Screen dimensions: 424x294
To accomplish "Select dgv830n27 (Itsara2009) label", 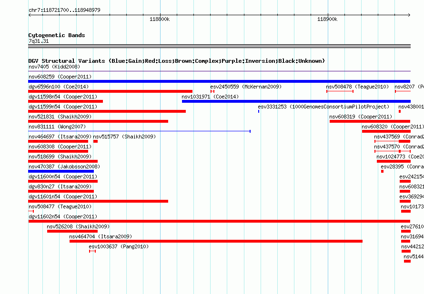I will (60, 186).
